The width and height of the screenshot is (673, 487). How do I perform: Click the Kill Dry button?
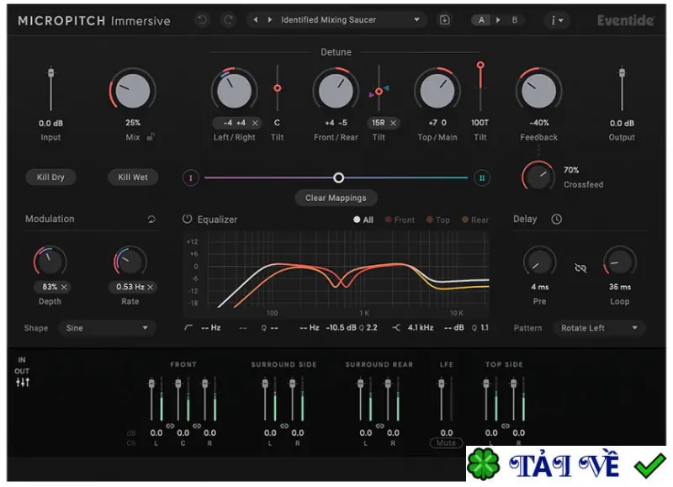tap(50, 177)
